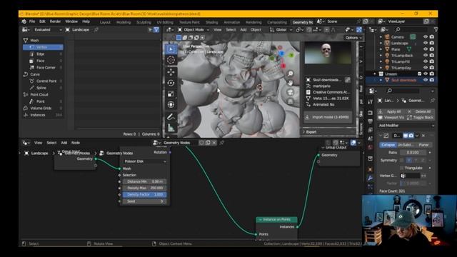Viewport: 457px width, 257px height.
Task: Open the Add Modifier dropdown
Action: coord(406,126)
